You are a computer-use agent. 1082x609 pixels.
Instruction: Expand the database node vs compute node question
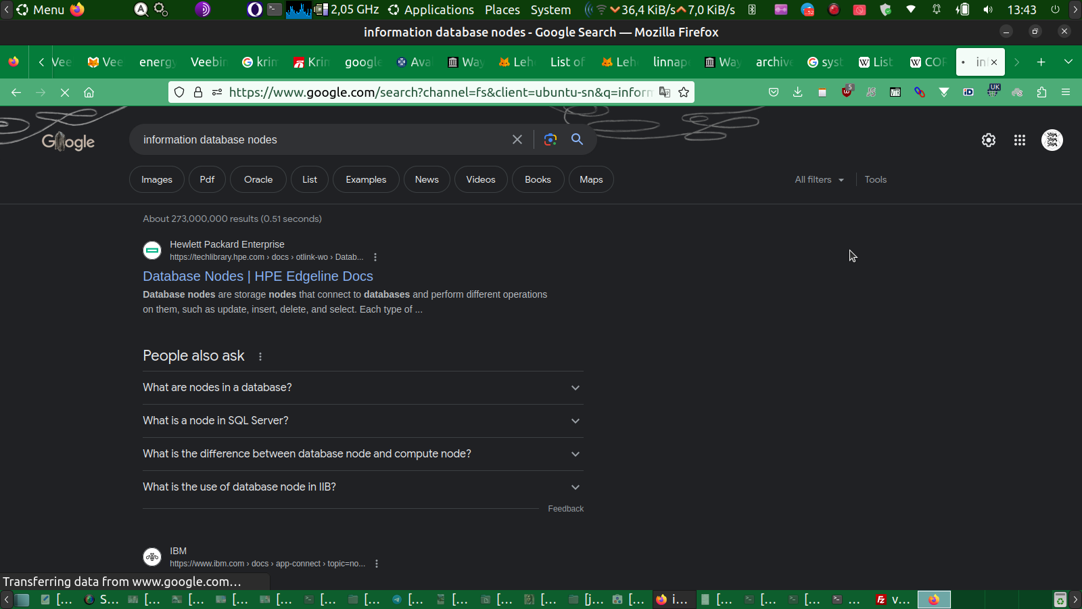(x=363, y=454)
